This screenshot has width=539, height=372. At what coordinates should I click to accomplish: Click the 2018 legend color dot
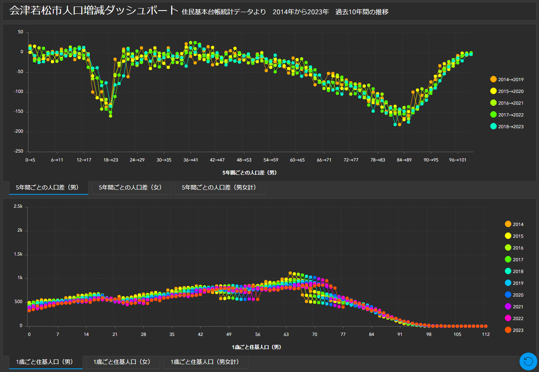coord(508,271)
